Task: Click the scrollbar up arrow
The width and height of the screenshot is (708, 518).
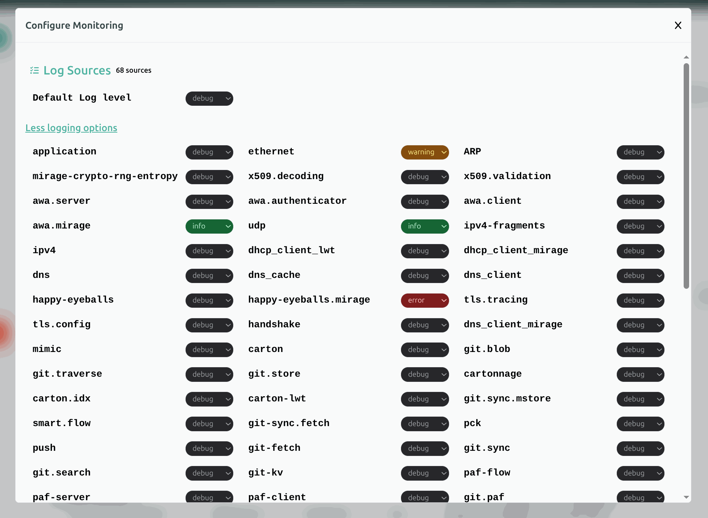Action: (x=686, y=57)
